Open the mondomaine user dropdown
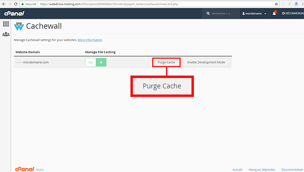304x172 pixels. coord(254,13)
